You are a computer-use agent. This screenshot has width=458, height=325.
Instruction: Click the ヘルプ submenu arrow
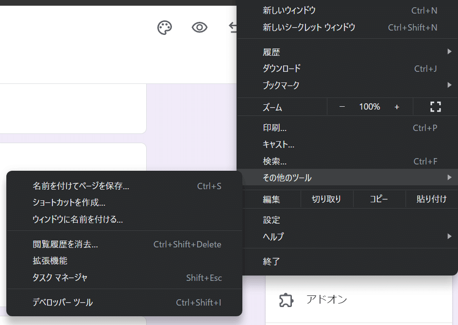(449, 236)
